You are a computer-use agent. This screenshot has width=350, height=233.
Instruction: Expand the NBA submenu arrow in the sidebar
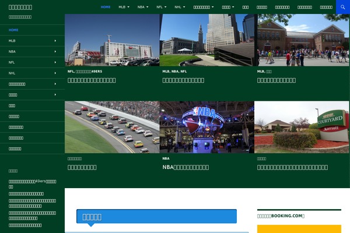(x=55, y=51)
